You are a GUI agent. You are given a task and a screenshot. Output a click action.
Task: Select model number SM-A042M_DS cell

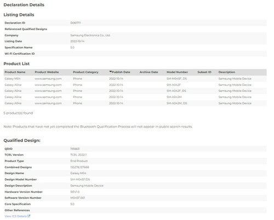pyautogui.click(x=177, y=103)
